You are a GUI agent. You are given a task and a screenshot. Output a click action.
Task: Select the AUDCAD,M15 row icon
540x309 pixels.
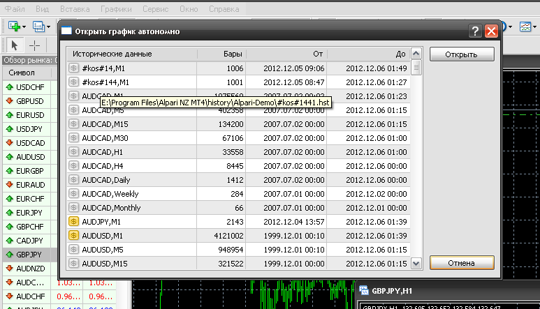pyautogui.click(x=73, y=123)
